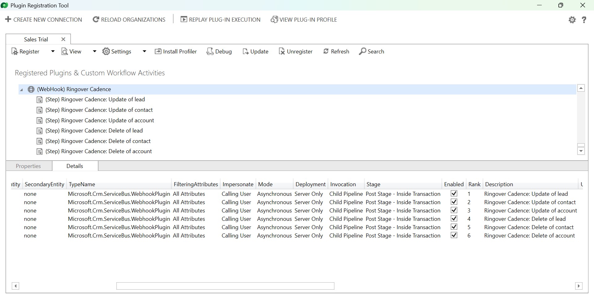The height and width of the screenshot is (298, 594).
Task: Click the step icon beside Update of account
Action: click(x=40, y=120)
